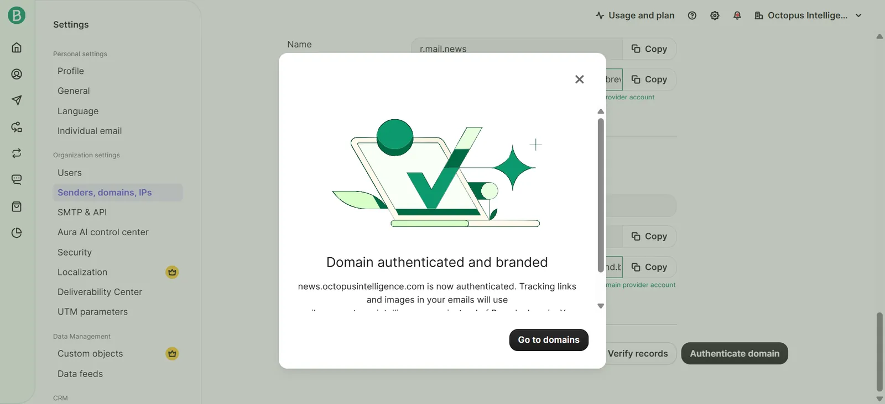Open the Conversations chat sidebar icon
The height and width of the screenshot is (404, 885).
(17, 179)
